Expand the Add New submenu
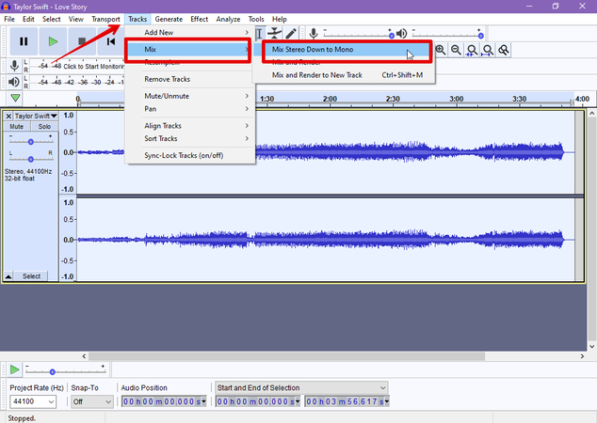 (190, 33)
